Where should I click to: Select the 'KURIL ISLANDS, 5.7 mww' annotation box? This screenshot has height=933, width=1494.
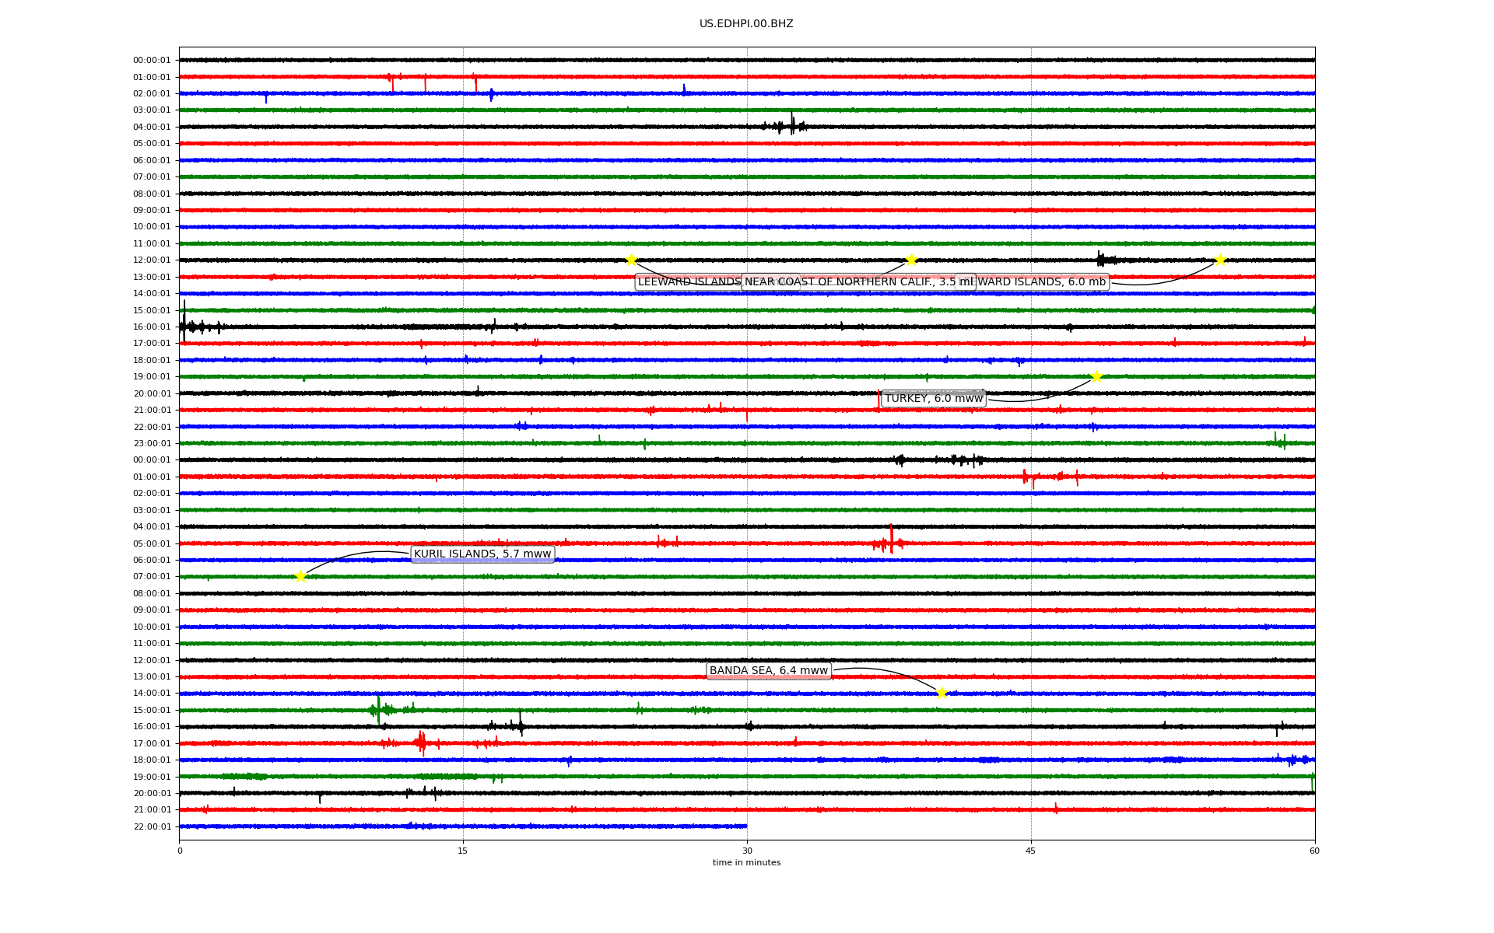point(482,554)
